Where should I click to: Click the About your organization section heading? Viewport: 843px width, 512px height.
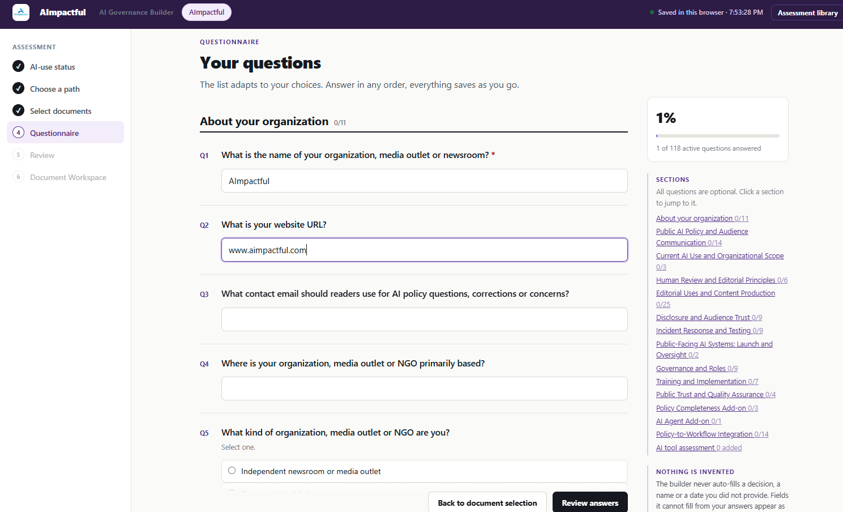pyautogui.click(x=264, y=121)
